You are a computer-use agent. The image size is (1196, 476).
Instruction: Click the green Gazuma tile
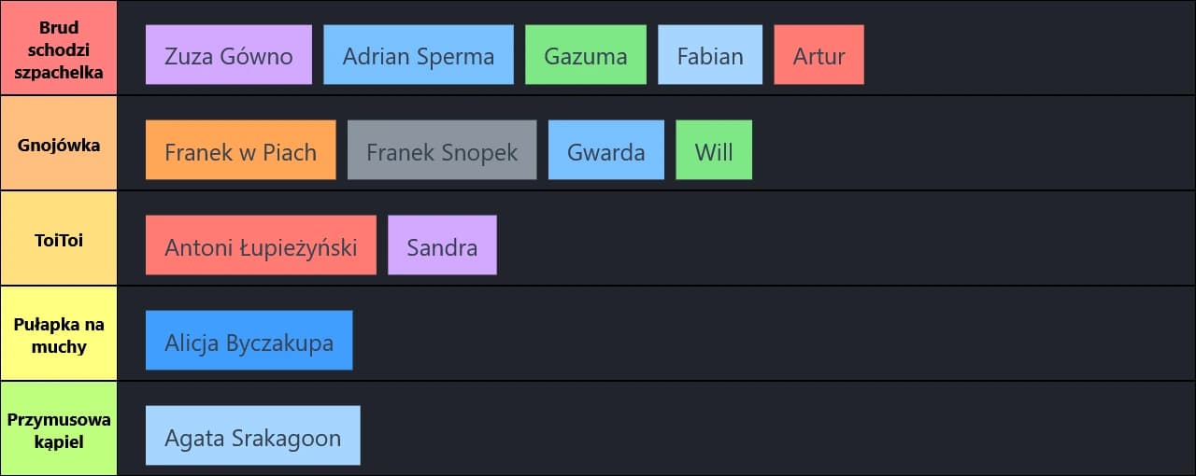point(586,55)
